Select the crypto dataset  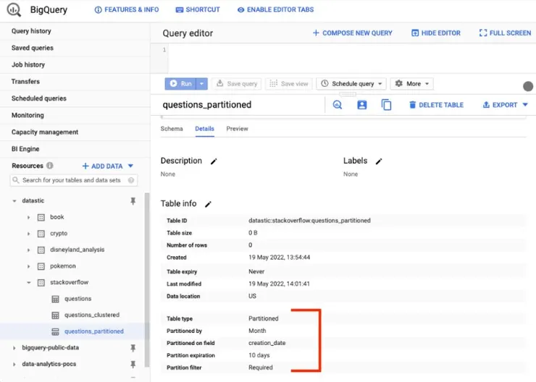coord(59,233)
